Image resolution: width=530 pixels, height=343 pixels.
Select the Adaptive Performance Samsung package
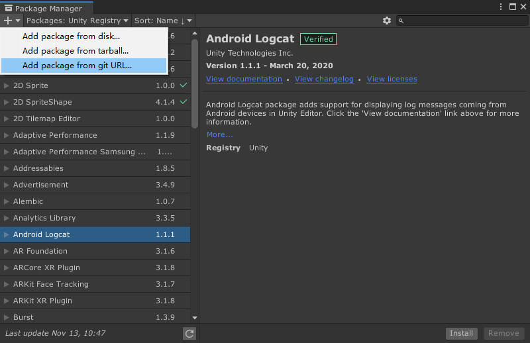point(95,152)
